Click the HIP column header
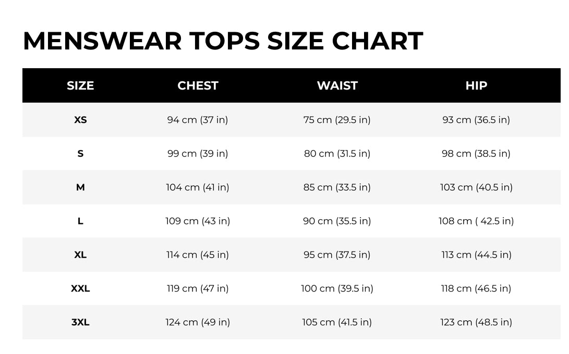Viewport: 569px width, 354px height. point(476,85)
